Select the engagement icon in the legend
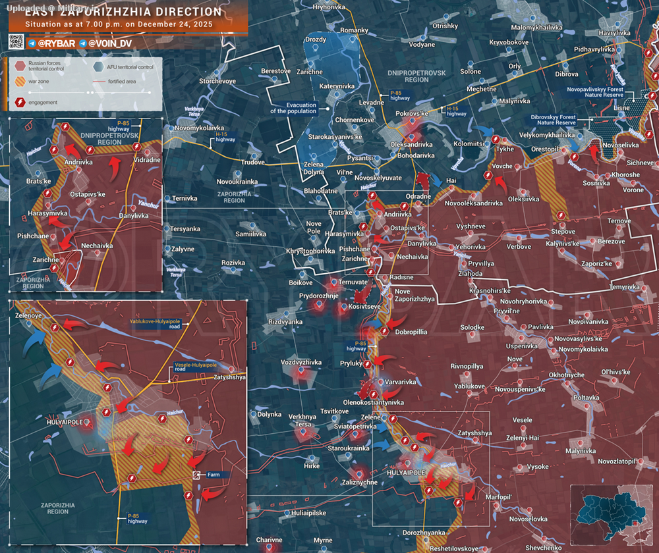This screenshot has width=659, height=553. pyautogui.click(x=20, y=103)
